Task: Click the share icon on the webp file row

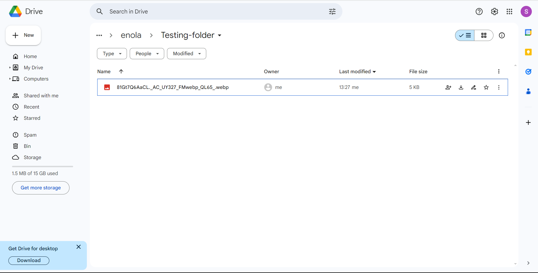Action: click(448, 87)
